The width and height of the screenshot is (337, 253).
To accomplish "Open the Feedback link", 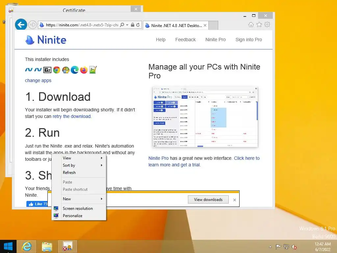I will coord(186,40).
